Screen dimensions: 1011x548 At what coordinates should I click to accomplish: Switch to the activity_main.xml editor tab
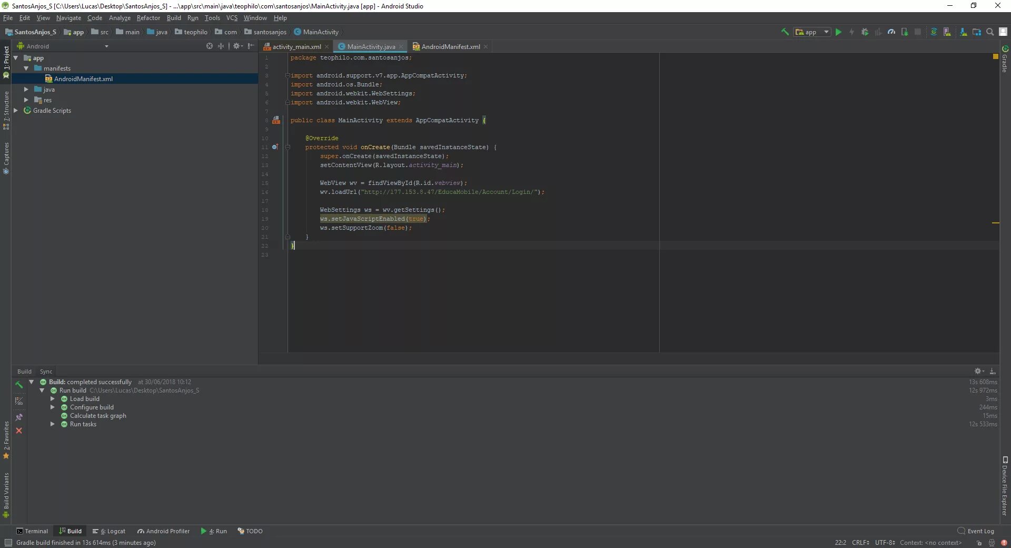(296, 47)
